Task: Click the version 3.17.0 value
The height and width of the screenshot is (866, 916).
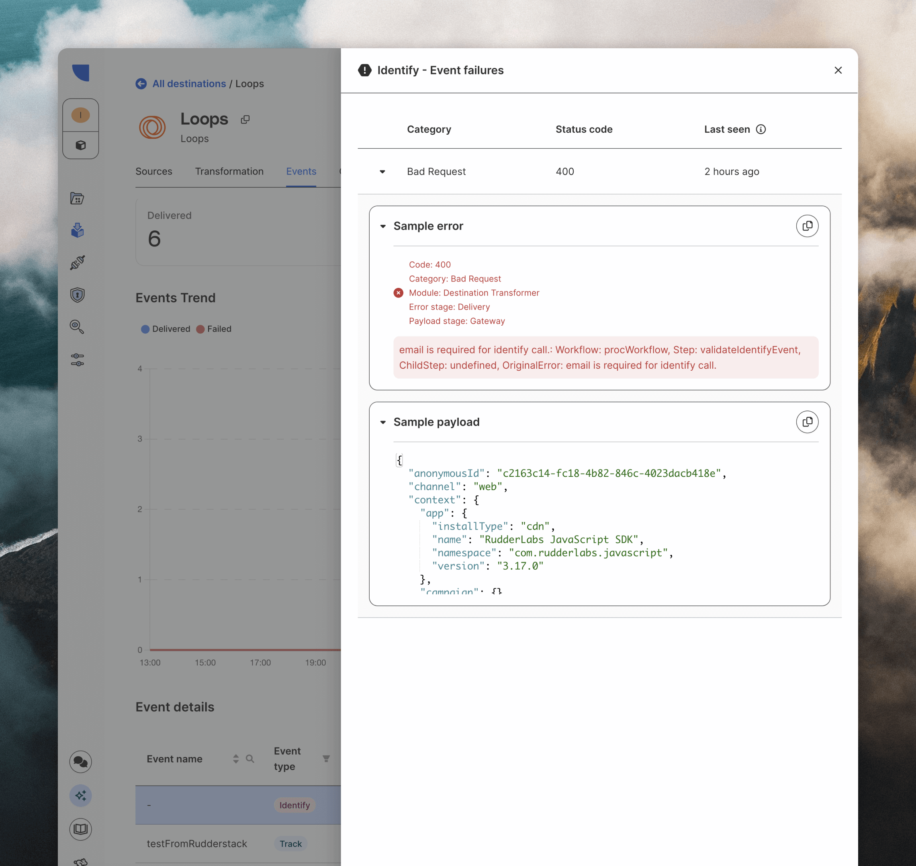Action: click(520, 566)
